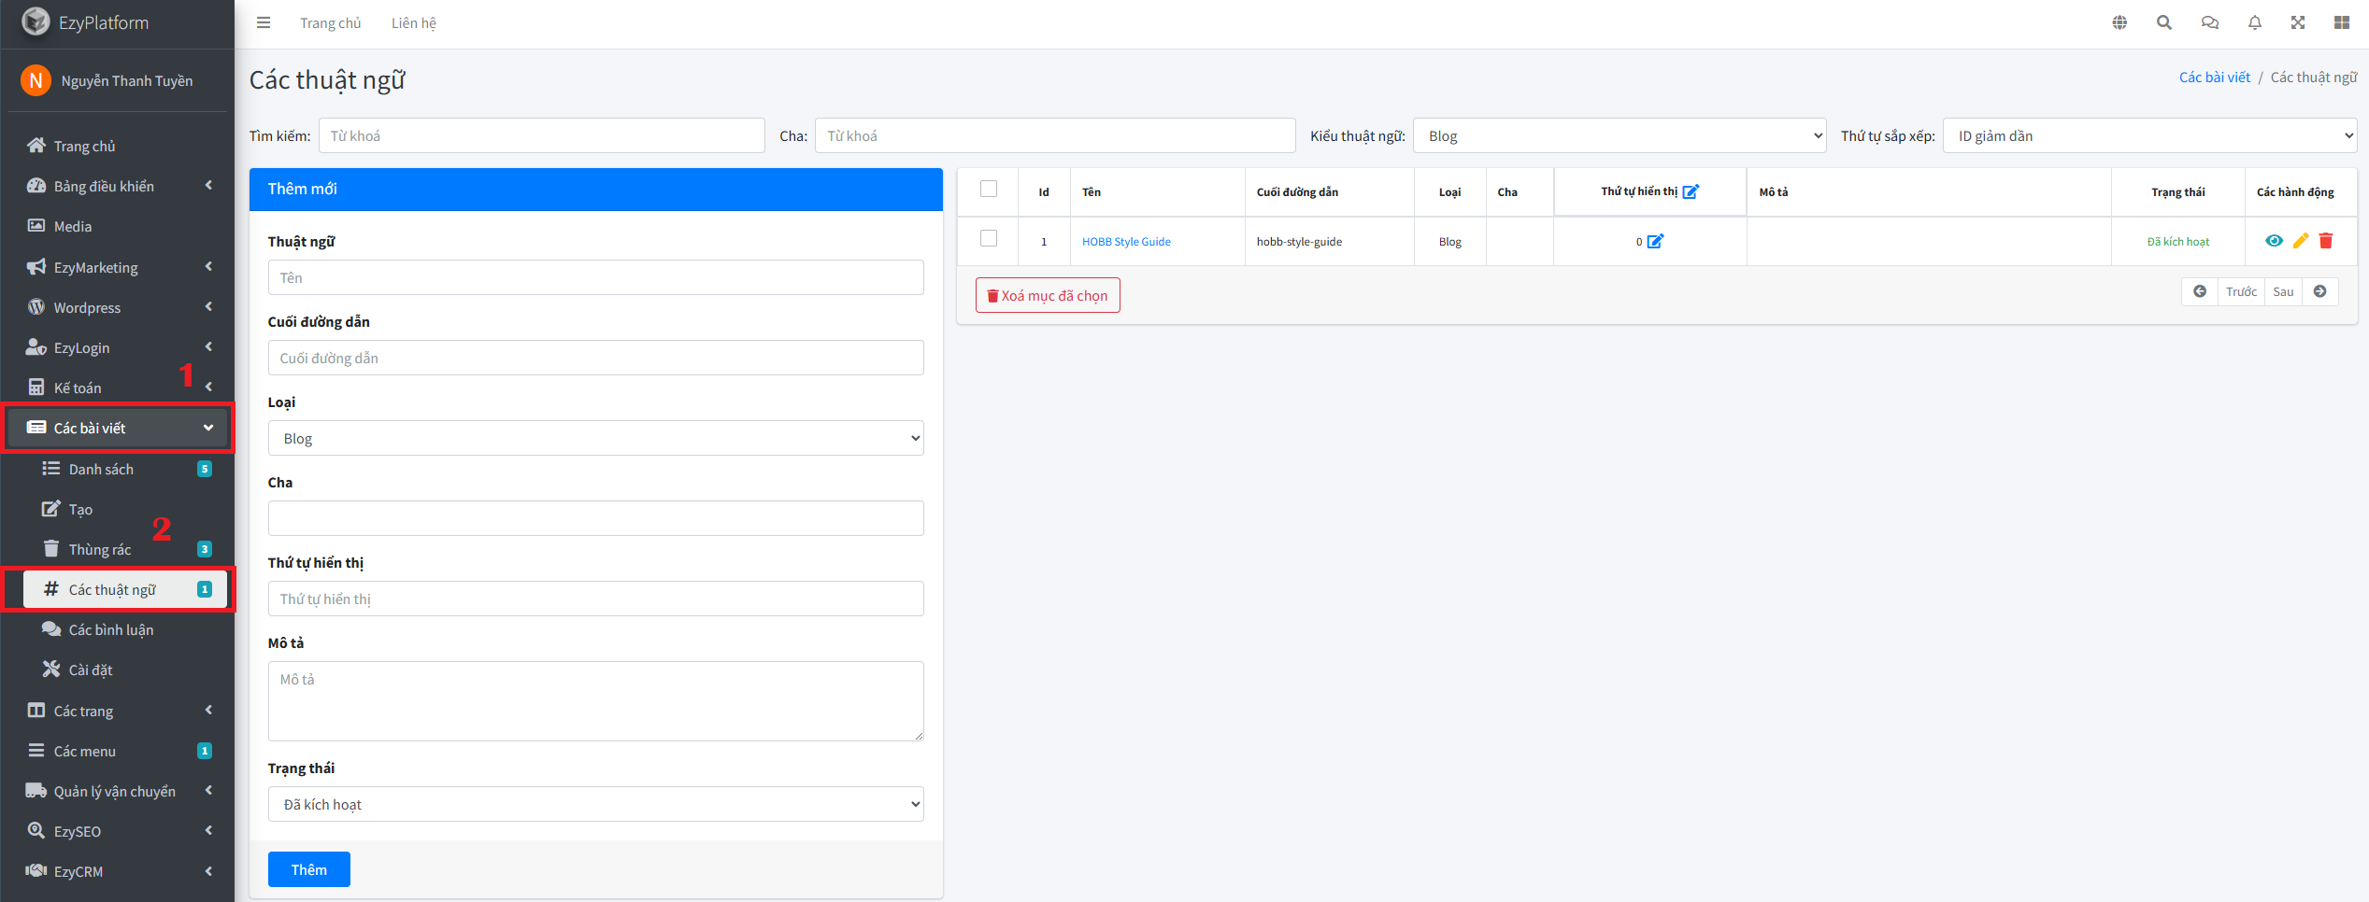Screen dimensions: 2369x902
Task: Expand the Trạng thái dropdown in form
Action: (x=595, y=804)
